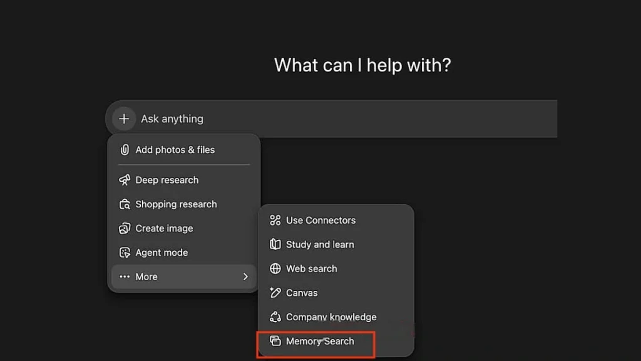Click the Study and learn book icon
The height and width of the screenshot is (361, 641).
point(275,244)
